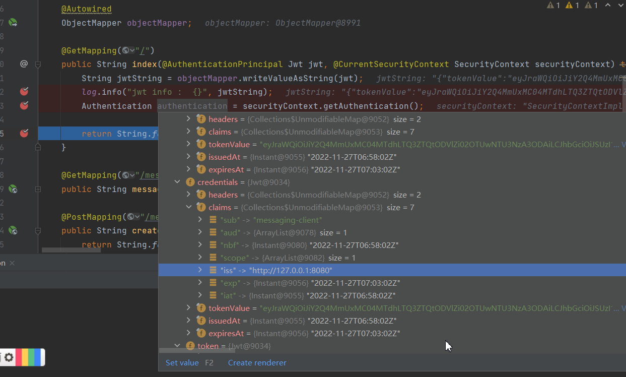Click the map entry icon of "nbf"
The height and width of the screenshot is (377, 626).
click(x=214, y=245)
